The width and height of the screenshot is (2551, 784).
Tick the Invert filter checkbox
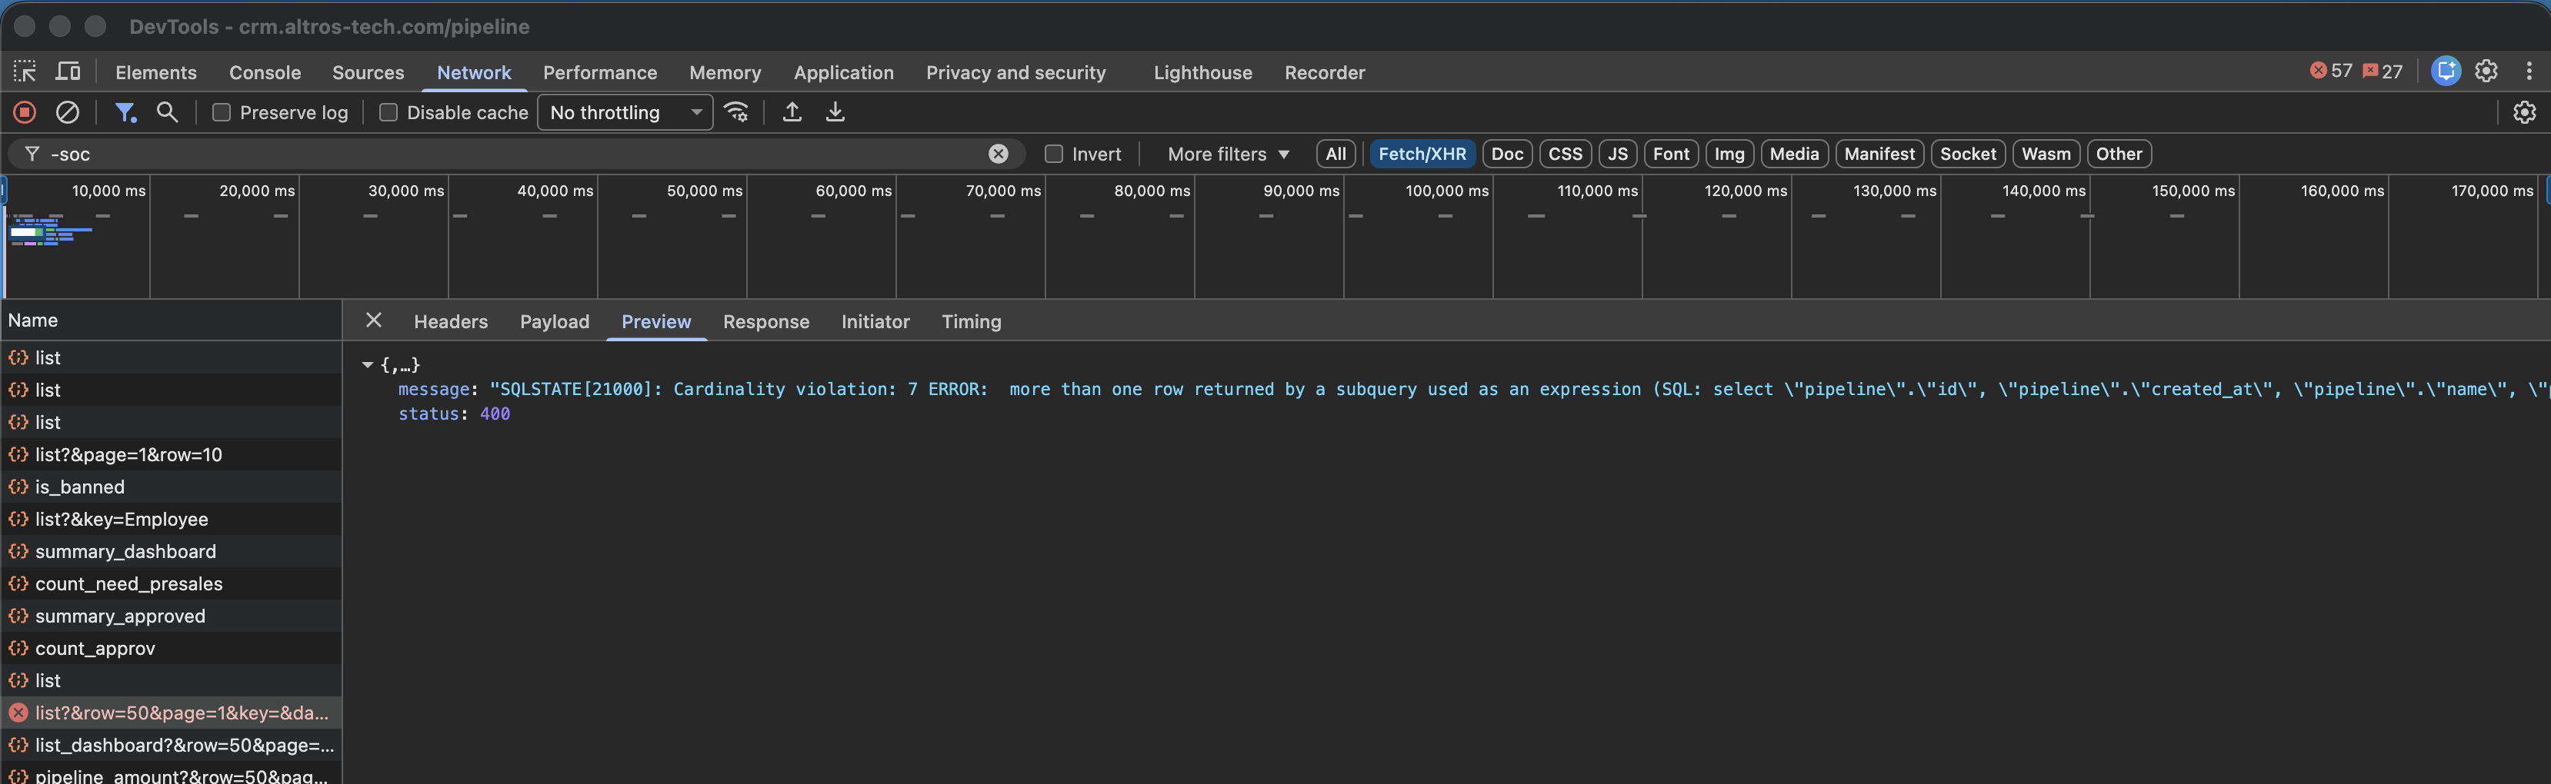click(1054, 154)
